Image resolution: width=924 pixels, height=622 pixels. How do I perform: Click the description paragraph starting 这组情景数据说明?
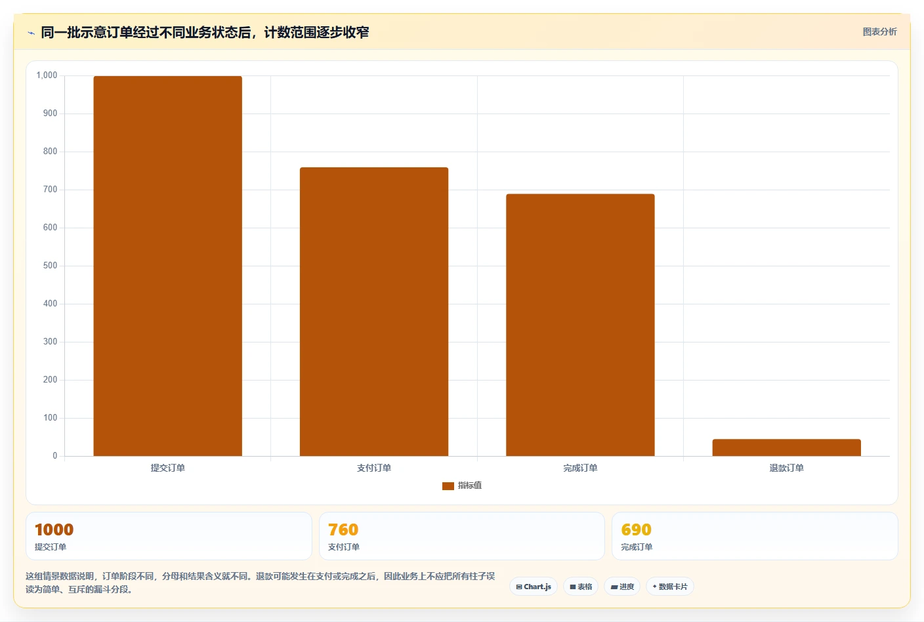click(x=261, y=583)
